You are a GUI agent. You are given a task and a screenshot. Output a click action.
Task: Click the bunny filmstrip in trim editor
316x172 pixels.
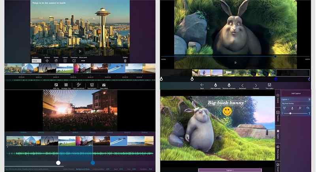coord(234,73)
